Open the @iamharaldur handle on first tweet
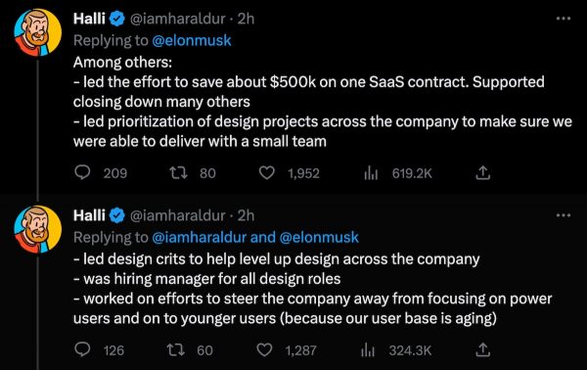 (177, 19)
